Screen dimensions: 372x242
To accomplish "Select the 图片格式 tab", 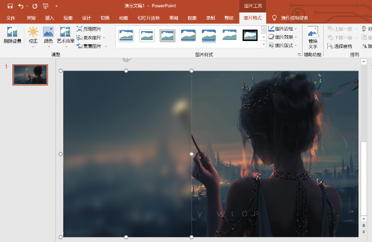I will (x=253, y=18).
